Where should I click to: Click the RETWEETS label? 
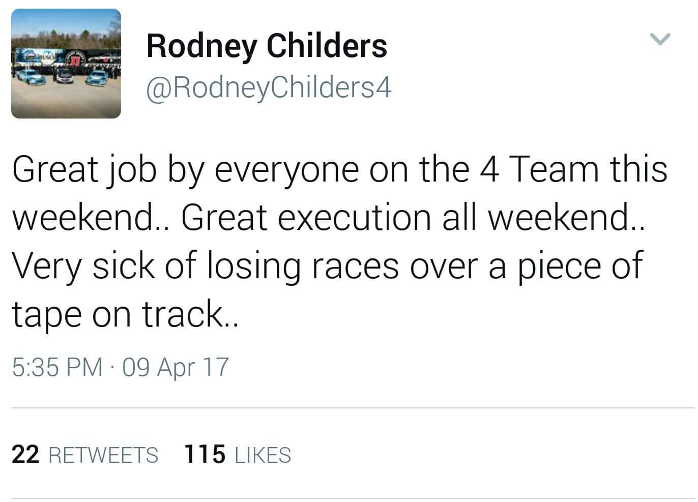tap(103, 455)
